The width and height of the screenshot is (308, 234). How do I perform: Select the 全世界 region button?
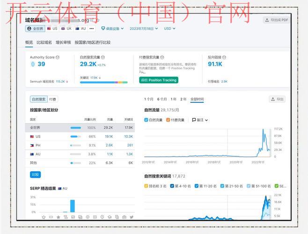(x=35, y=29)
